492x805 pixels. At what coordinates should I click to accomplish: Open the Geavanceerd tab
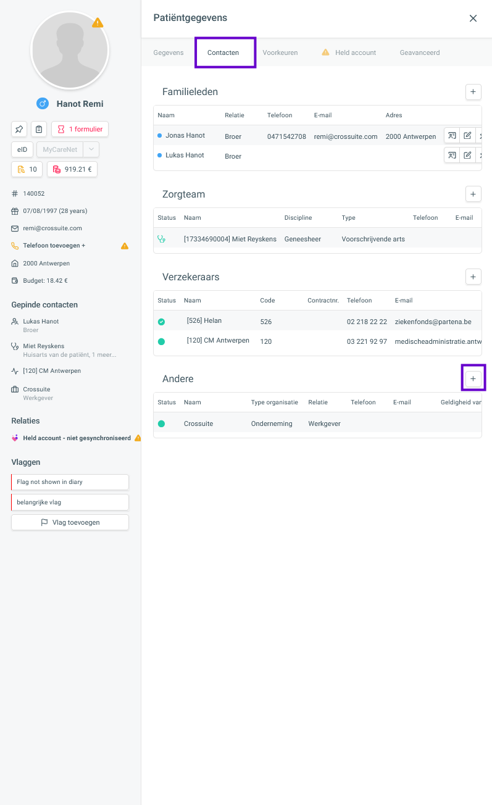click(x=420, y=52)
